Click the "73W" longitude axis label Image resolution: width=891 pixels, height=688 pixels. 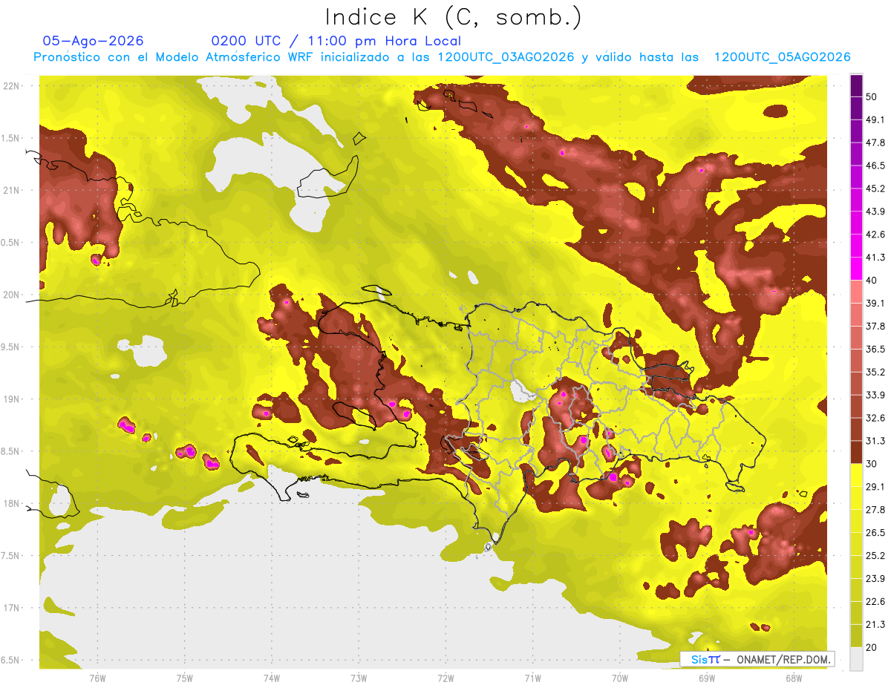coord(359,678)
